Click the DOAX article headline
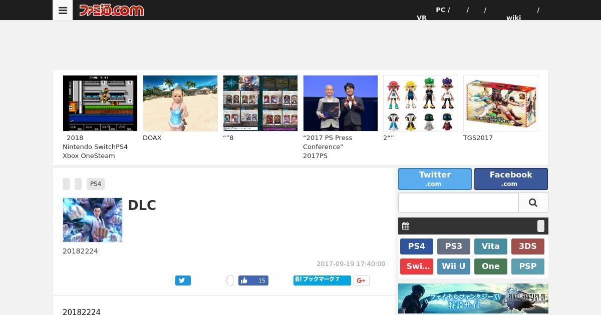 [152, 137]
